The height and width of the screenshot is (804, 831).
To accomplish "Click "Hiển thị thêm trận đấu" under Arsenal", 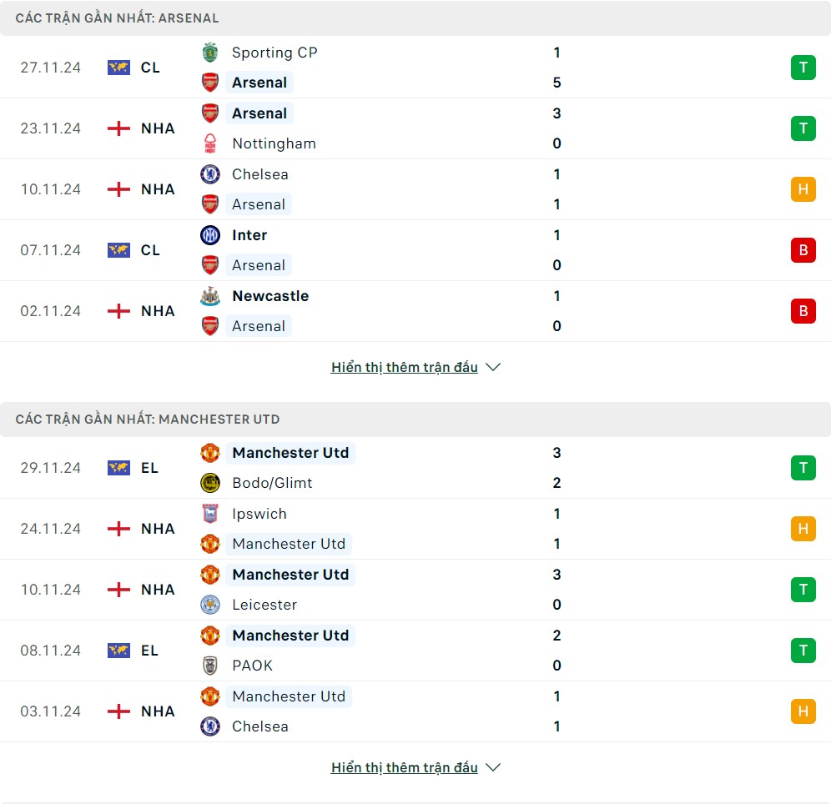I will click(404, 367).
